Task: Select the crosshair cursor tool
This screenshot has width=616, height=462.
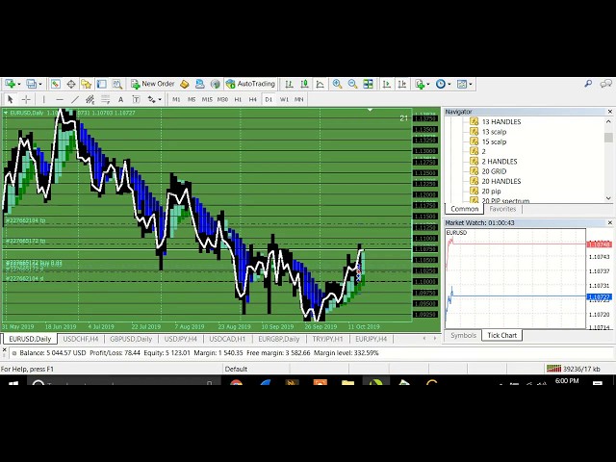Action: point(26,100)
